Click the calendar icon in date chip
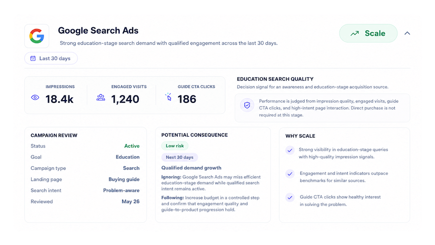This screenshot has height=245, width=435. 33,58
